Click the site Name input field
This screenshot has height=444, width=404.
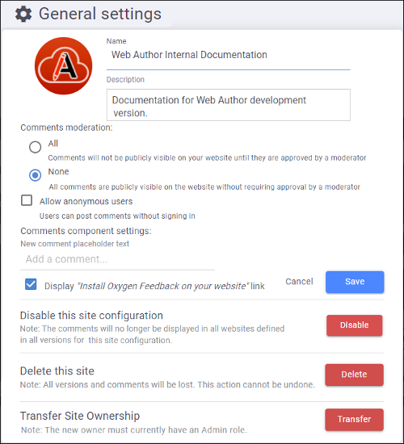click(x=228, y=55)
